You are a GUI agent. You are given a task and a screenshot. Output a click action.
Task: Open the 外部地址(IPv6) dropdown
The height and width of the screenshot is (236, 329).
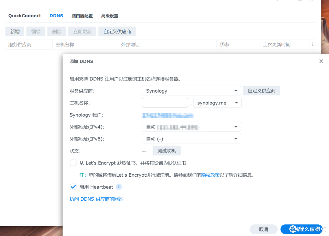(x=191, y=139)
